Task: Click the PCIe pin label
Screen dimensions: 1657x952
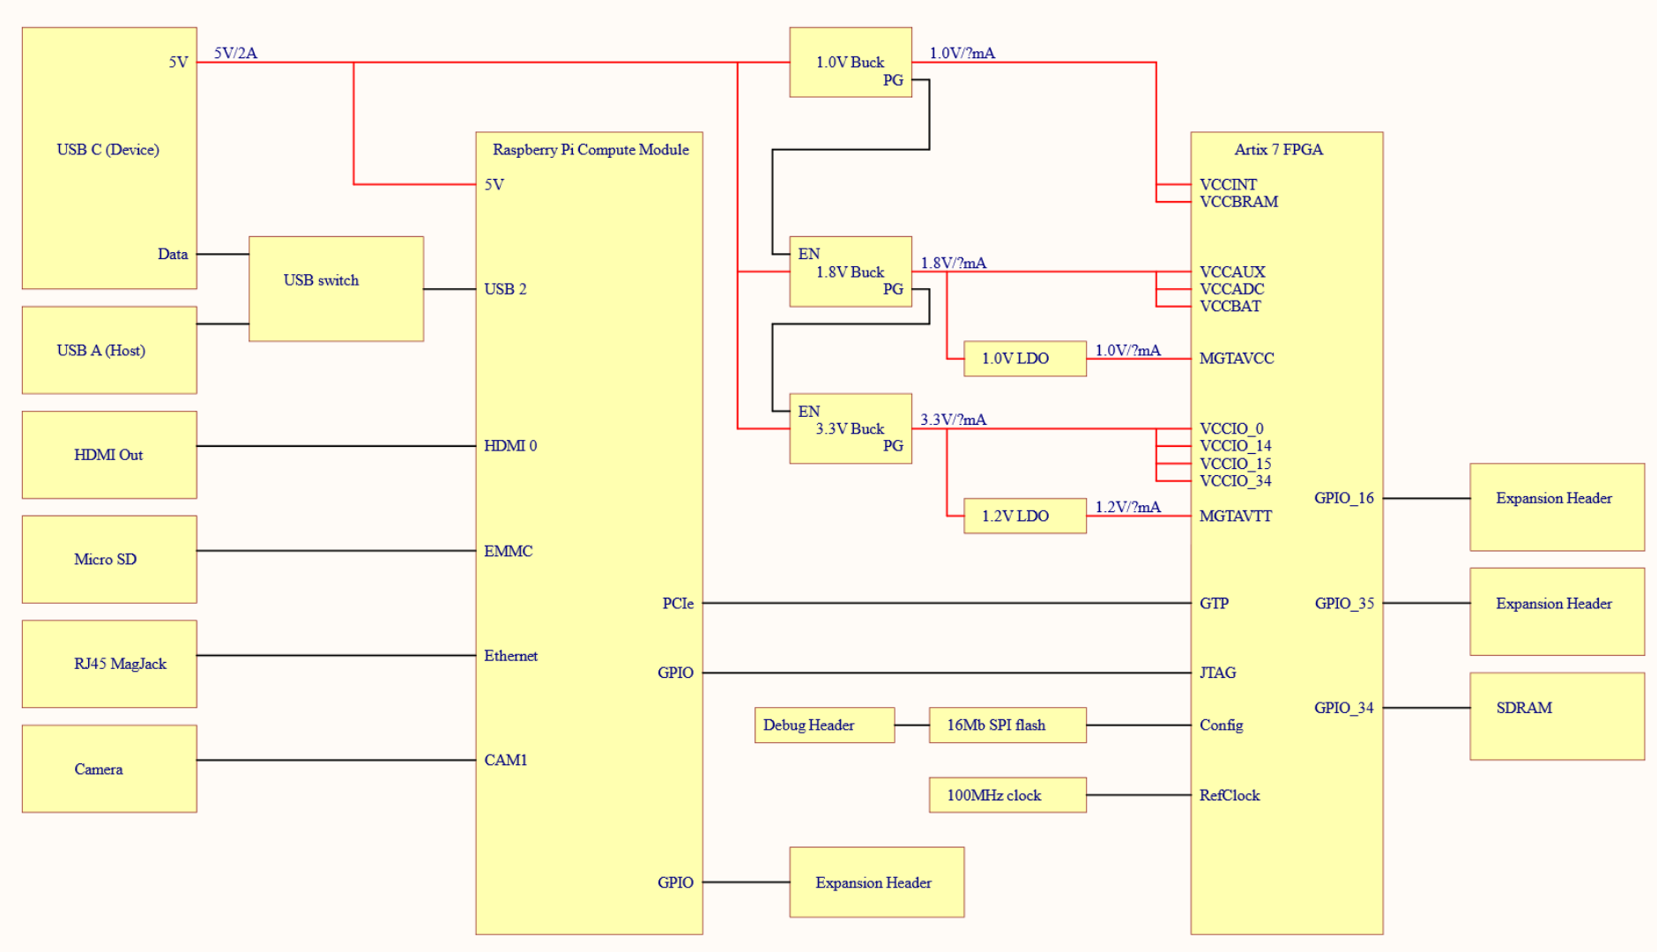Action: click(678, 603)
